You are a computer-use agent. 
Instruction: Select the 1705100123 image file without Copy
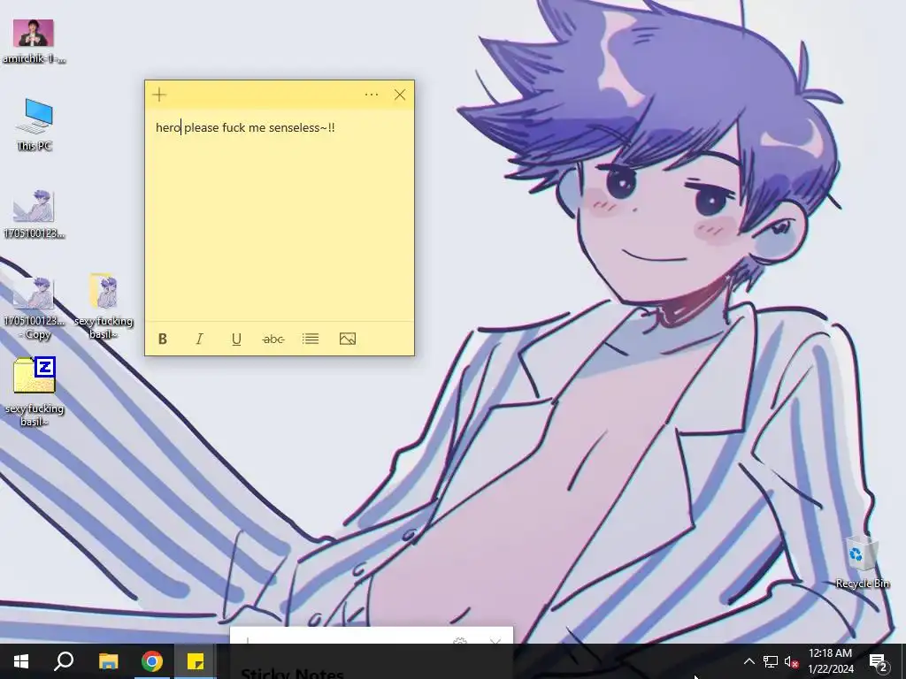[34, 214]
